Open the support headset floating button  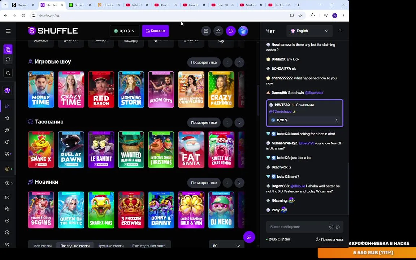click(249, 237)
